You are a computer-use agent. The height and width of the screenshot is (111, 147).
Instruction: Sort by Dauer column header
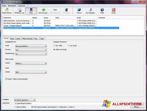click(x=49, y=18)
